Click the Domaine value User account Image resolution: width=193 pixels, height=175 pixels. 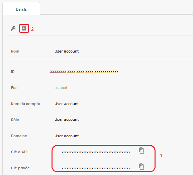67,136
